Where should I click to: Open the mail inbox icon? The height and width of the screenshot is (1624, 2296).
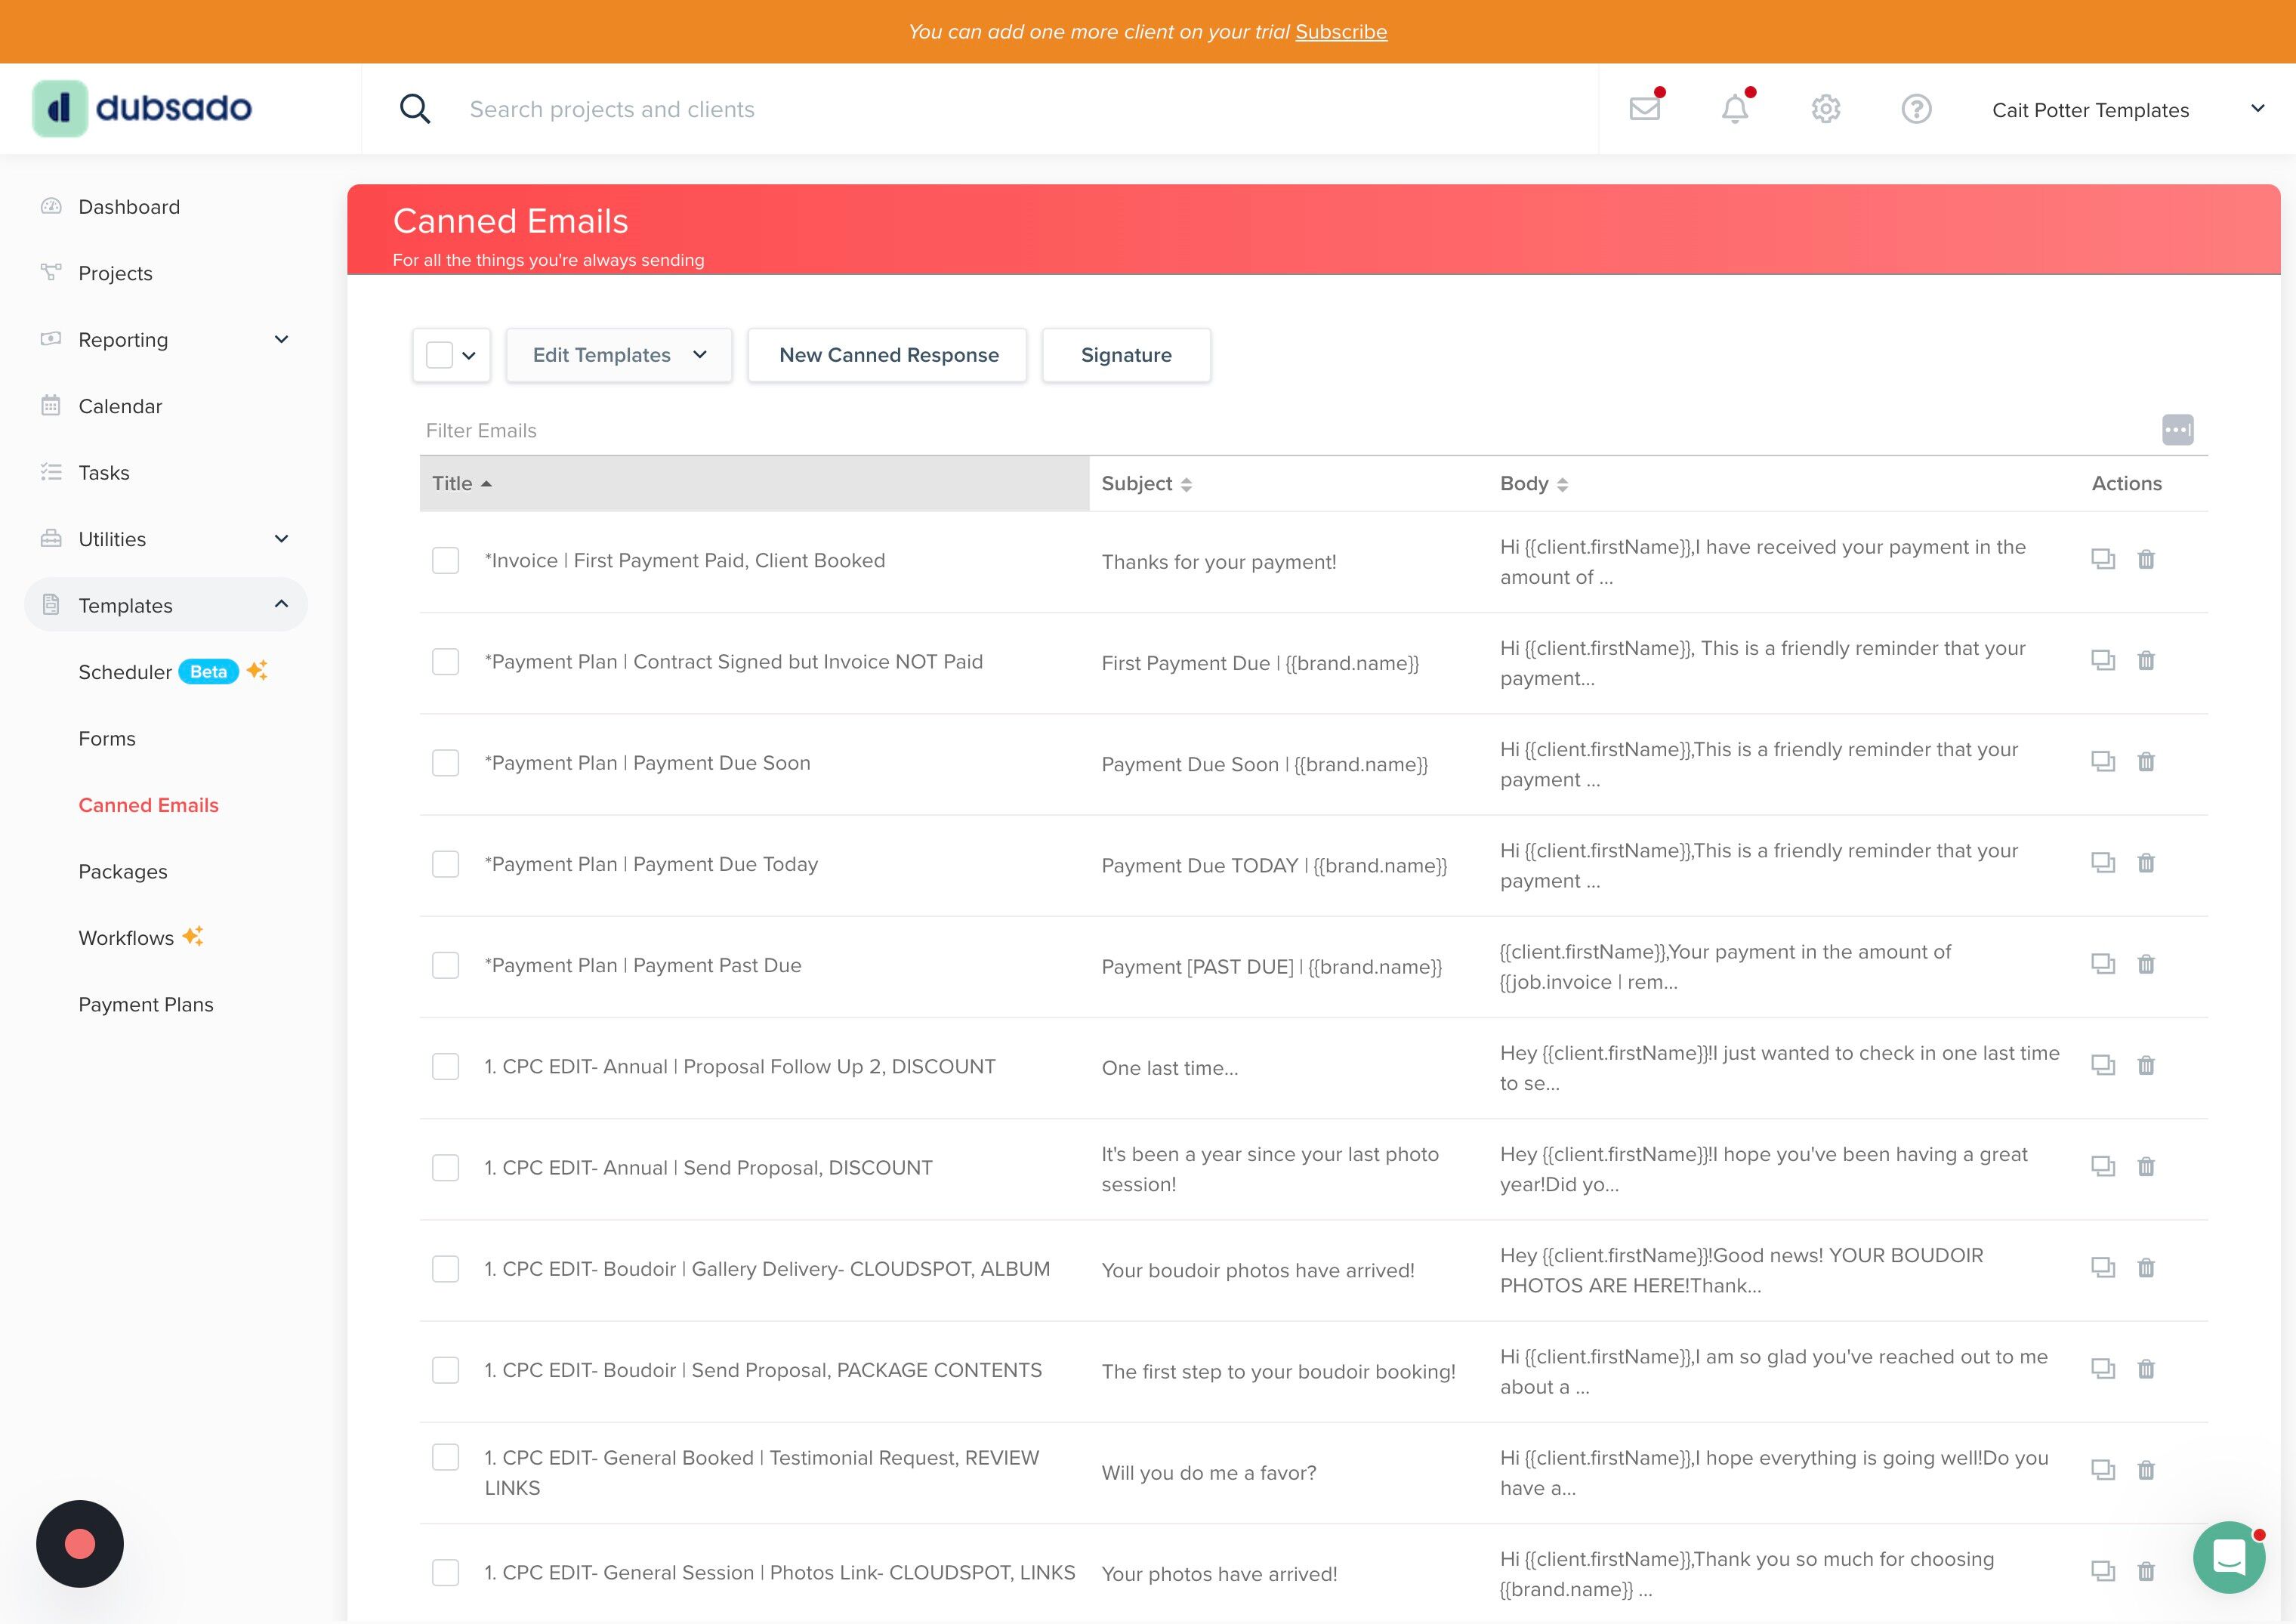point(1644,108)
